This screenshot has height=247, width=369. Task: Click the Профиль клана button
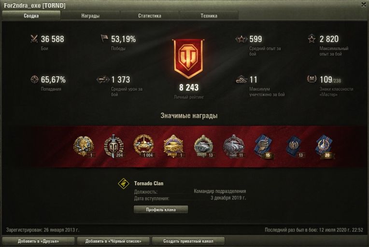tap(161, 209)
